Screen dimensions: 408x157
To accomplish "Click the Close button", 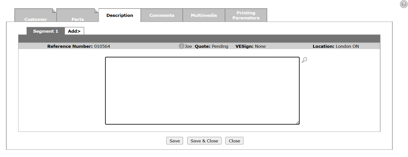I will (234, 141).
